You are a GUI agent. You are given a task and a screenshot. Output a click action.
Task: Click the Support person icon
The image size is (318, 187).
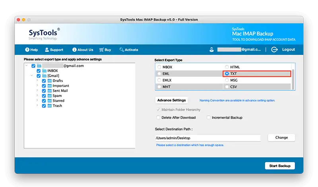(47, 50)
